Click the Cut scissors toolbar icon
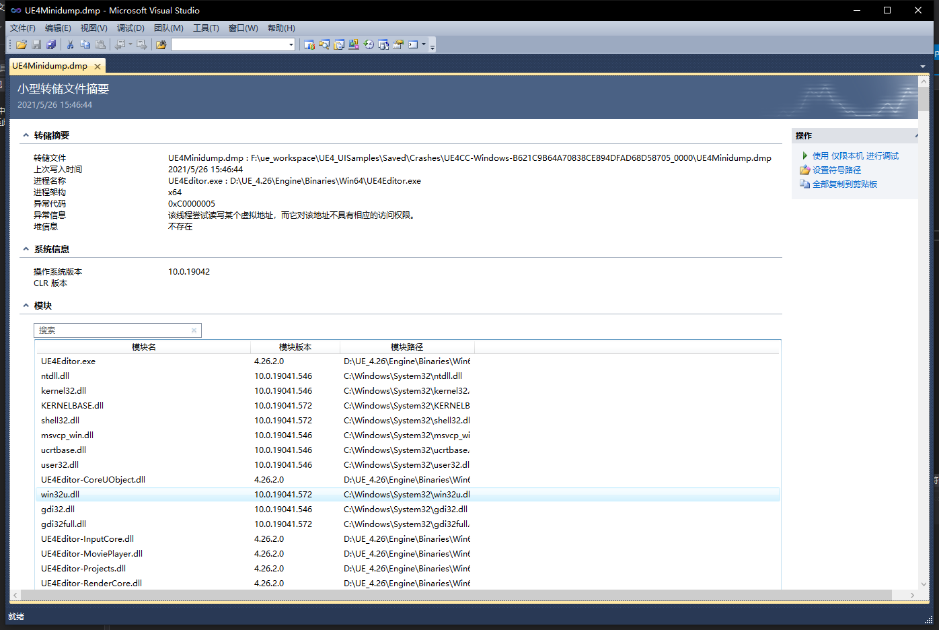 tap(70, 44)
